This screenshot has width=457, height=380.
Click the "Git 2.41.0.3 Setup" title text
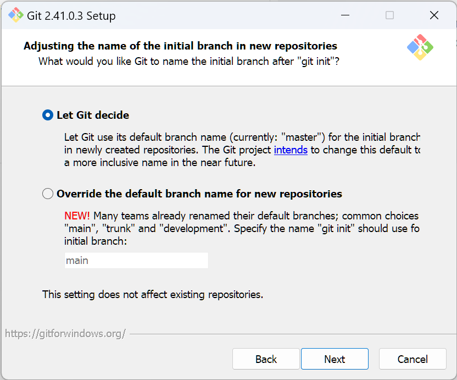click(71, 15)
